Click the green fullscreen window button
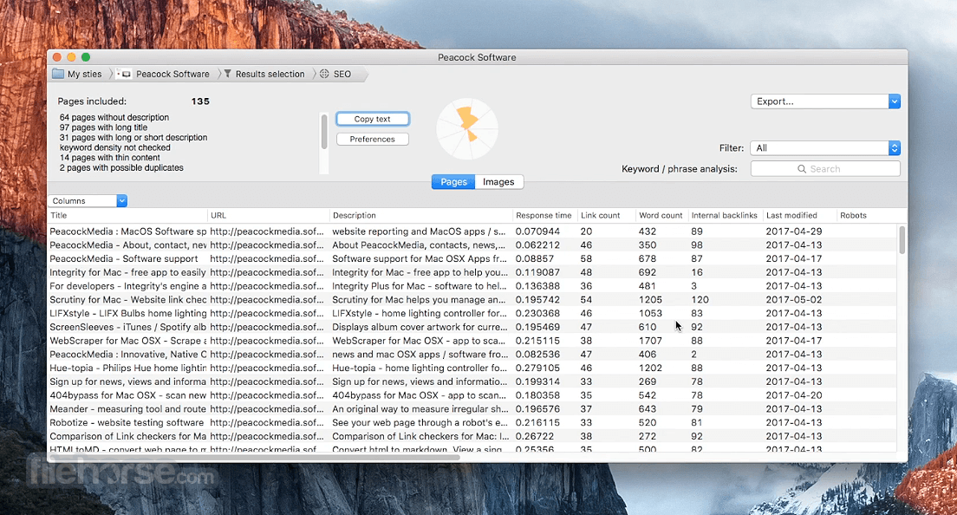Screen dimensions: 957x515 coord(86,57)
